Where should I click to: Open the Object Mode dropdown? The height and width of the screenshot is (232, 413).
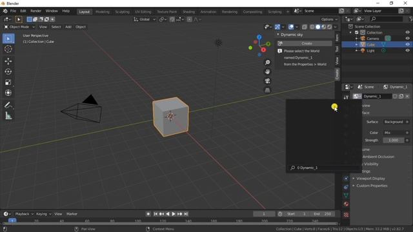pos(19,27)
